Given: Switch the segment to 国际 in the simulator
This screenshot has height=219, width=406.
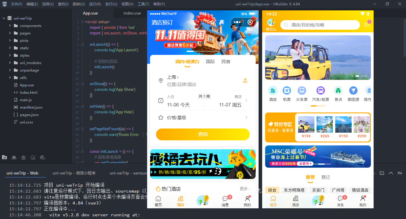Looking at the screenshot, I should pos(210,62).
